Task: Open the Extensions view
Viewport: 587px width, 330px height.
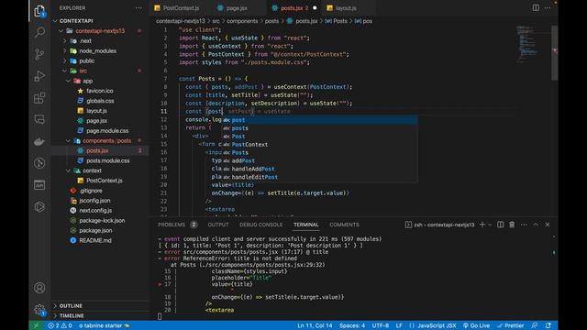Action: [x=39, y=98]
